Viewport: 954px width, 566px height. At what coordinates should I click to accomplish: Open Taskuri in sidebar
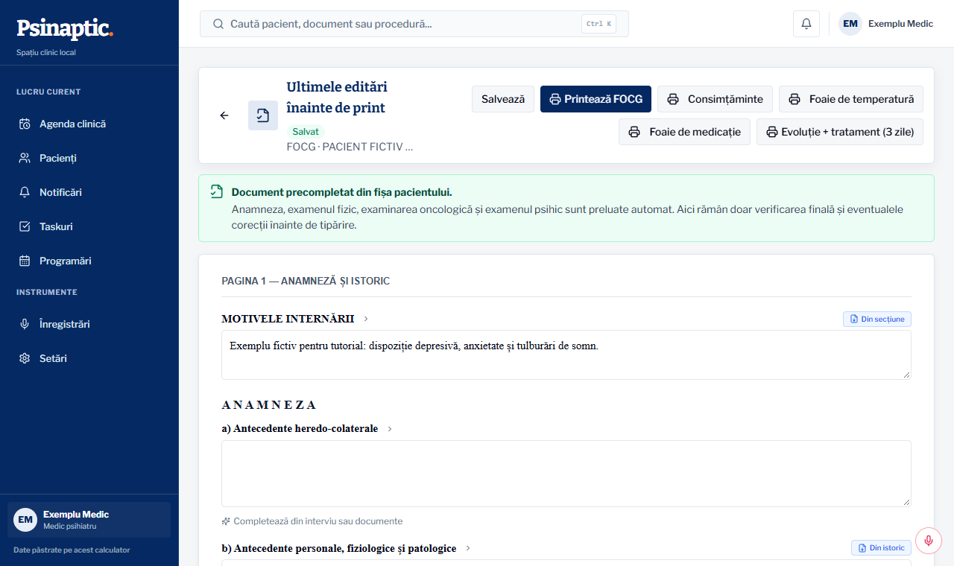click(x=89, y=226)
